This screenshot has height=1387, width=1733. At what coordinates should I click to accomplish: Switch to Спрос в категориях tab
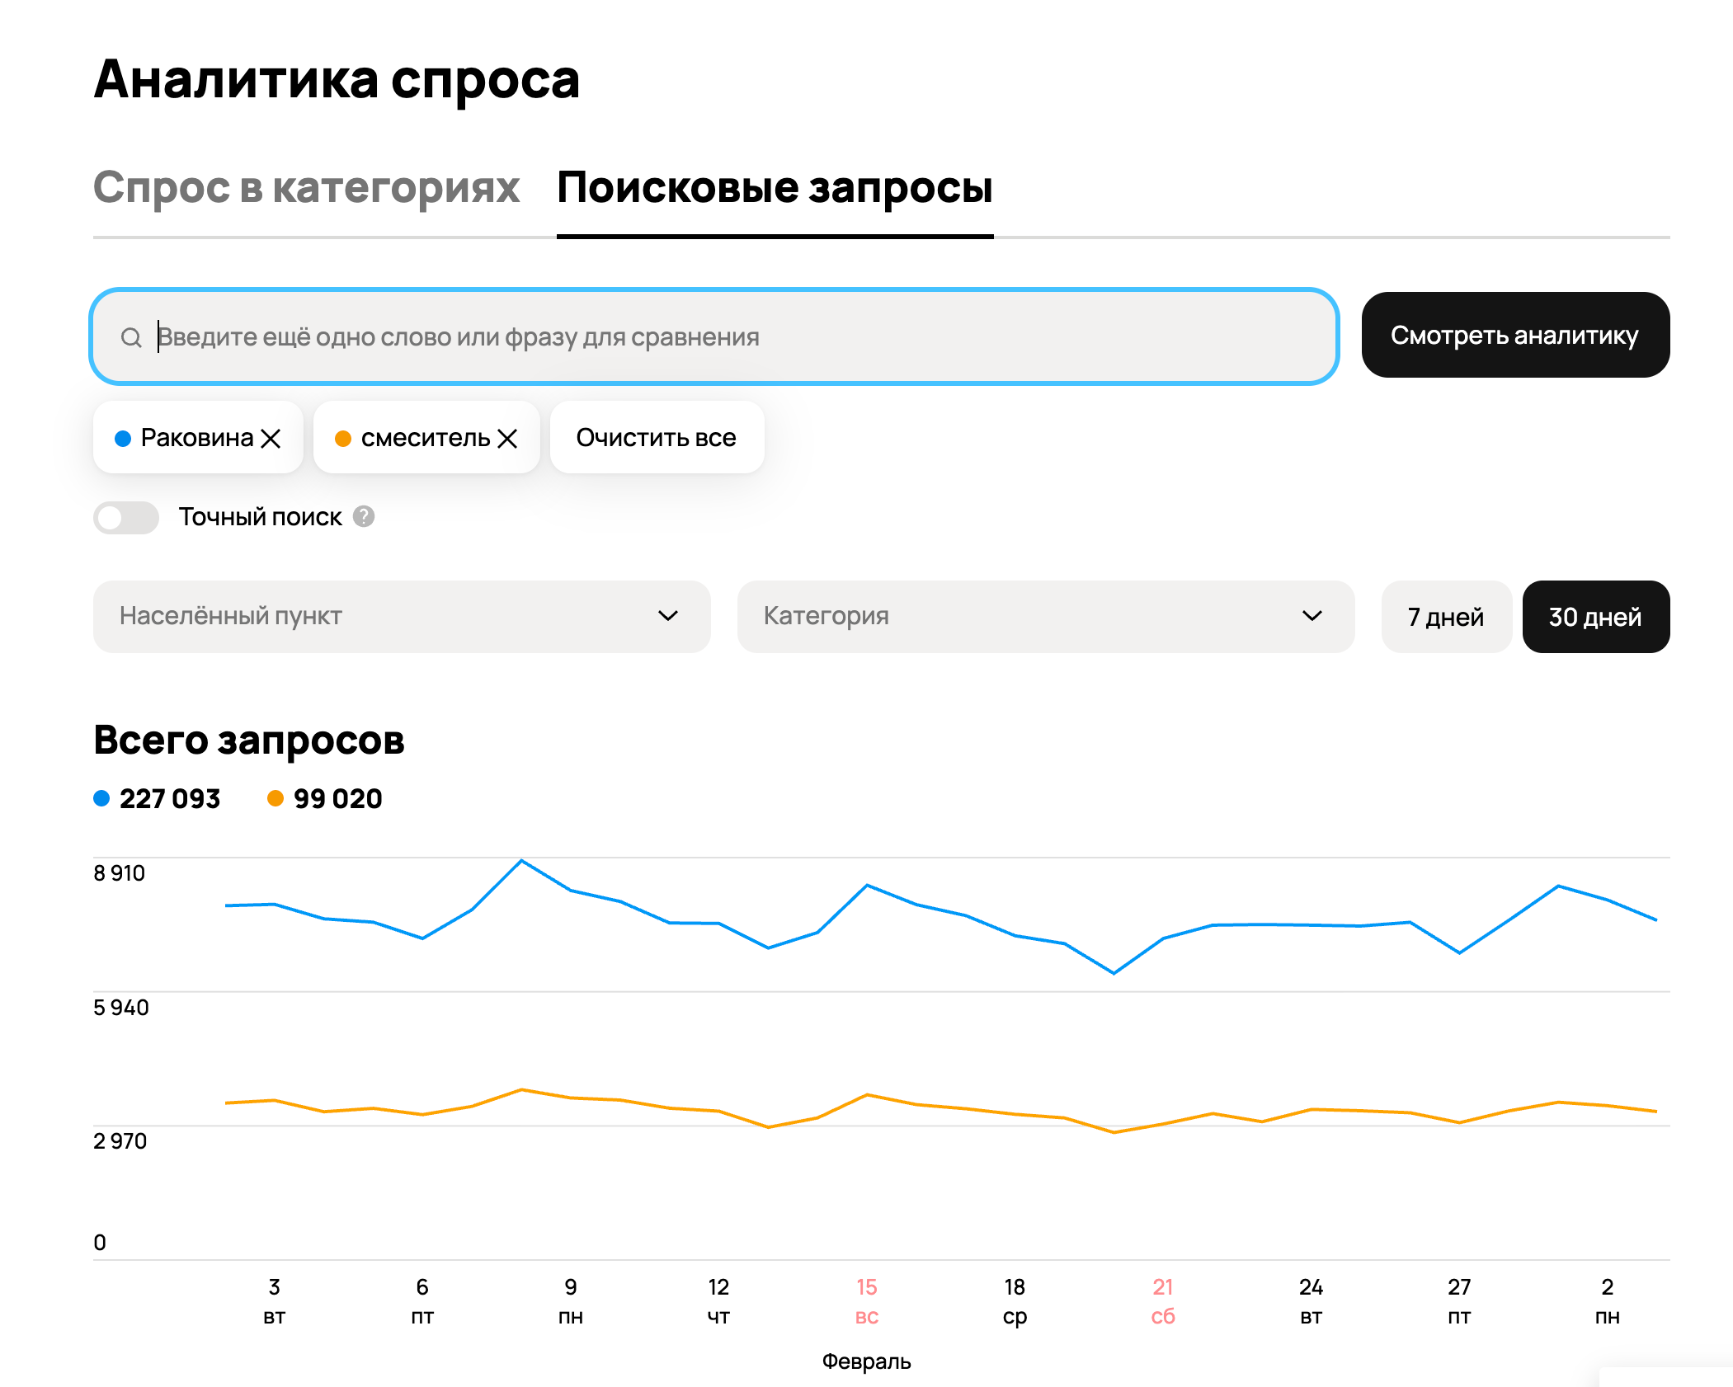pos(306,188)
